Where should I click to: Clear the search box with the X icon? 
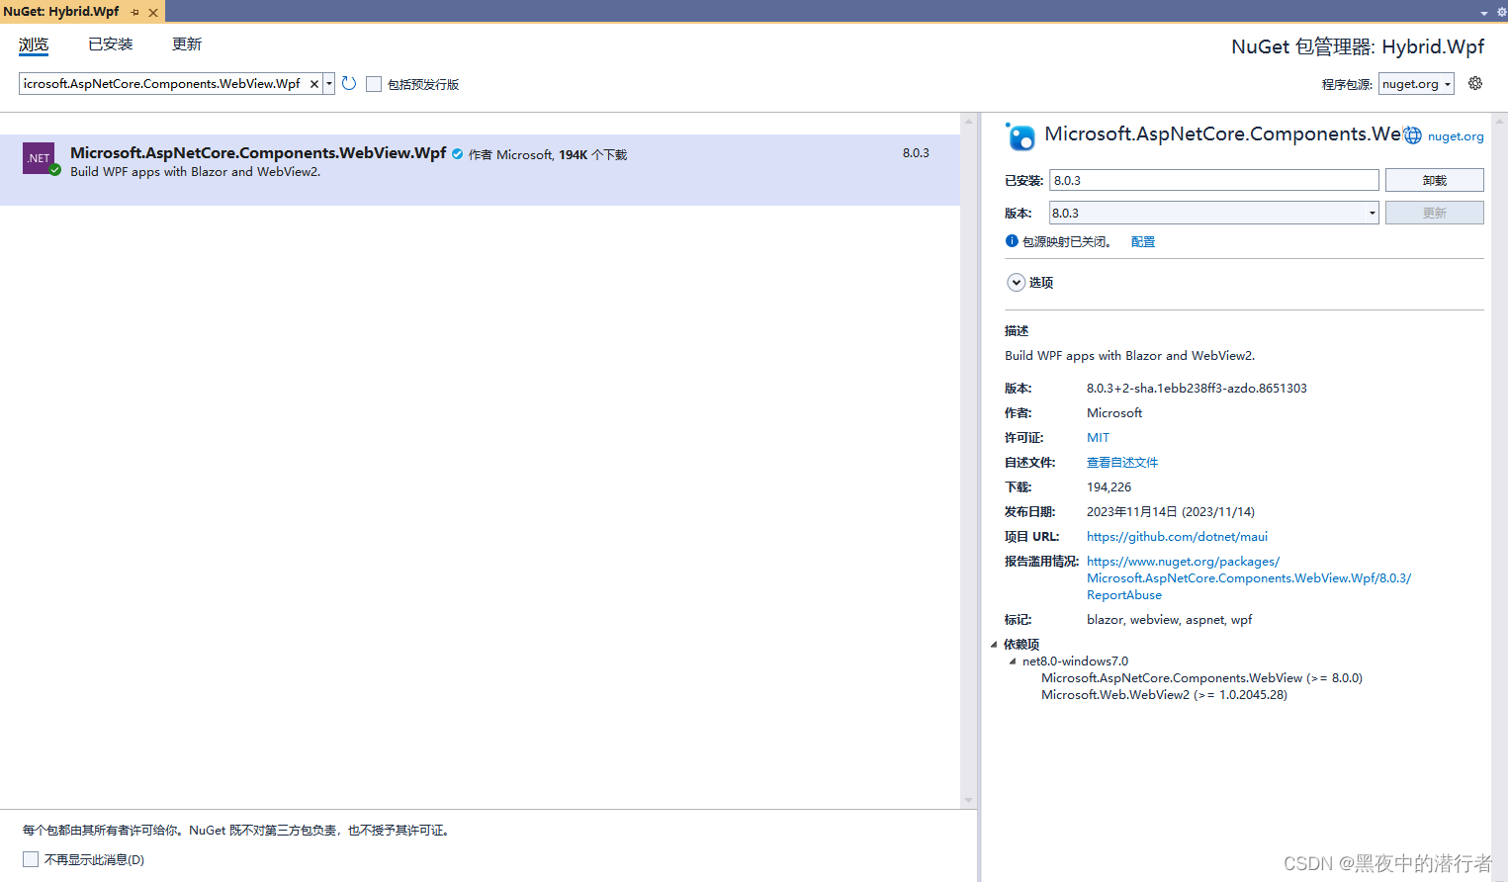coord(314,83)
